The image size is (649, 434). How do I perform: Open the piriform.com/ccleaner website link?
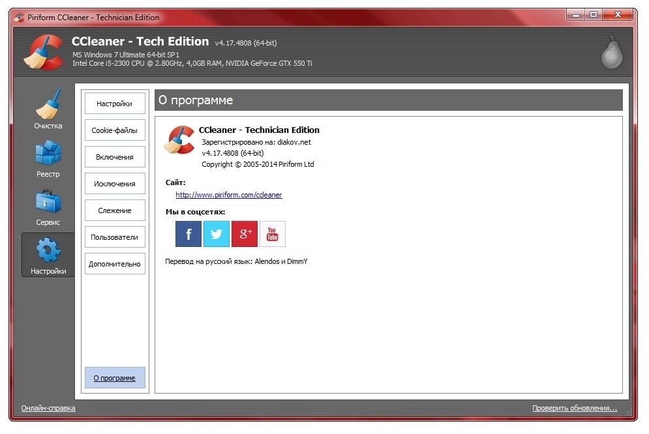point(229,195)
